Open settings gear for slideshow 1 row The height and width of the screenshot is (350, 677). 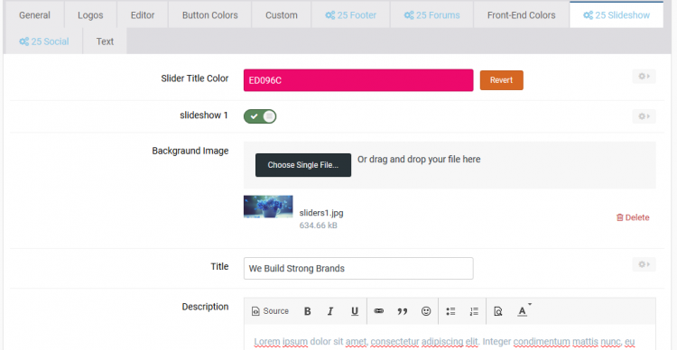[644, 116]
